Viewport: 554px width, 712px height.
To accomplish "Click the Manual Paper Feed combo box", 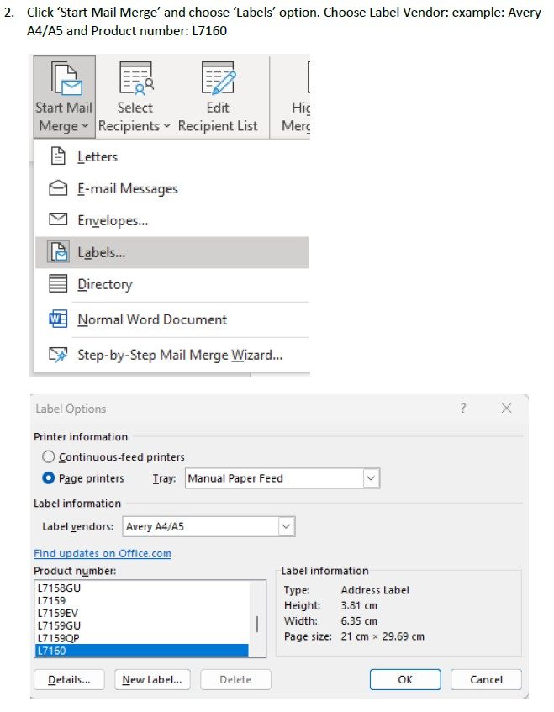I will coord(282,478).
